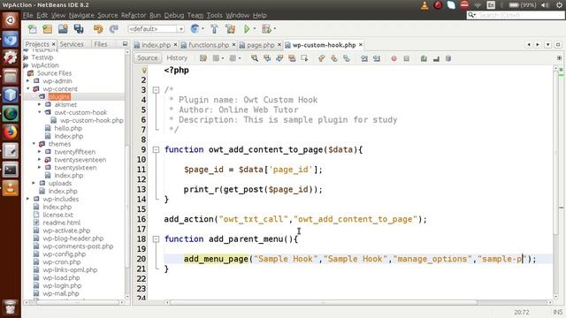This screenshot has height=318, width=566.
Task: Run the project with green play icon
Action: click(x=247, y=29)
